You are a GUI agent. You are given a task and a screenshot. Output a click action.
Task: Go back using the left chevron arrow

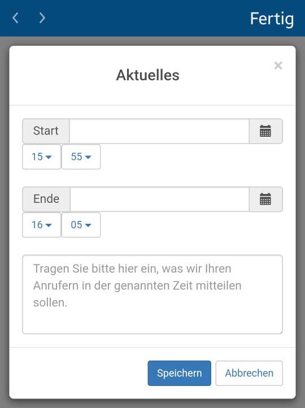[15, 18]
